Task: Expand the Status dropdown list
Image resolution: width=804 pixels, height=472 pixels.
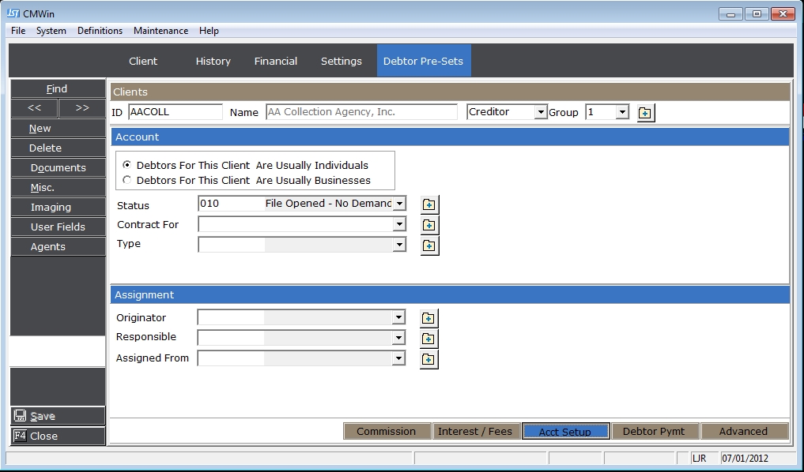Action: pos(399,204)
